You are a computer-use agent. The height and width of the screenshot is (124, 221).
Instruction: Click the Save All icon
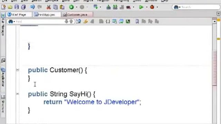tap(23, 7)
